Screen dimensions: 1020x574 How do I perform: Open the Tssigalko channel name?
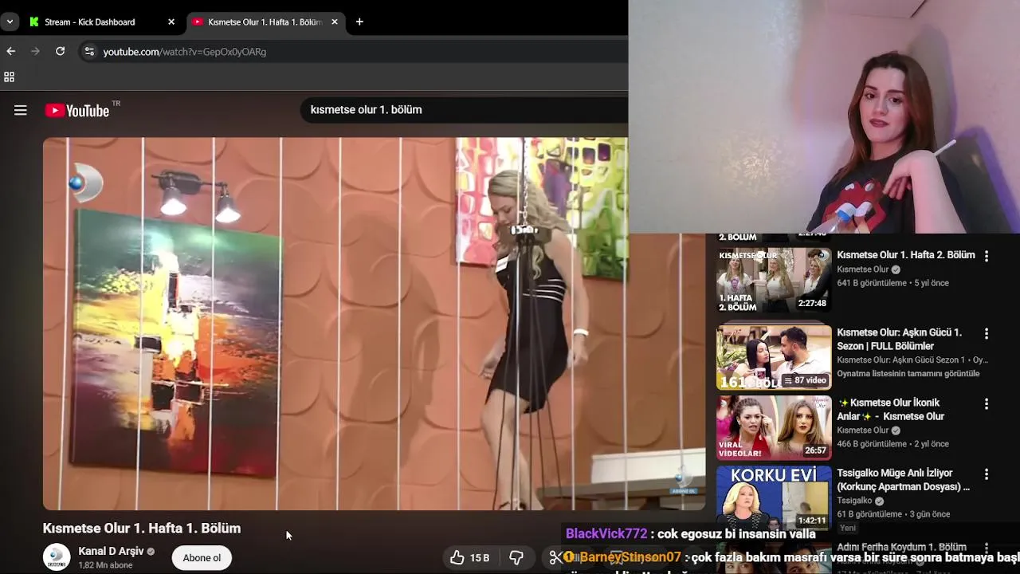pyautogui.click(x=854, y=501)
